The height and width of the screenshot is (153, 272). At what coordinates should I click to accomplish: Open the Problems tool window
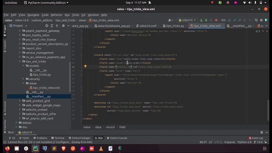click(x=40, y=138)
